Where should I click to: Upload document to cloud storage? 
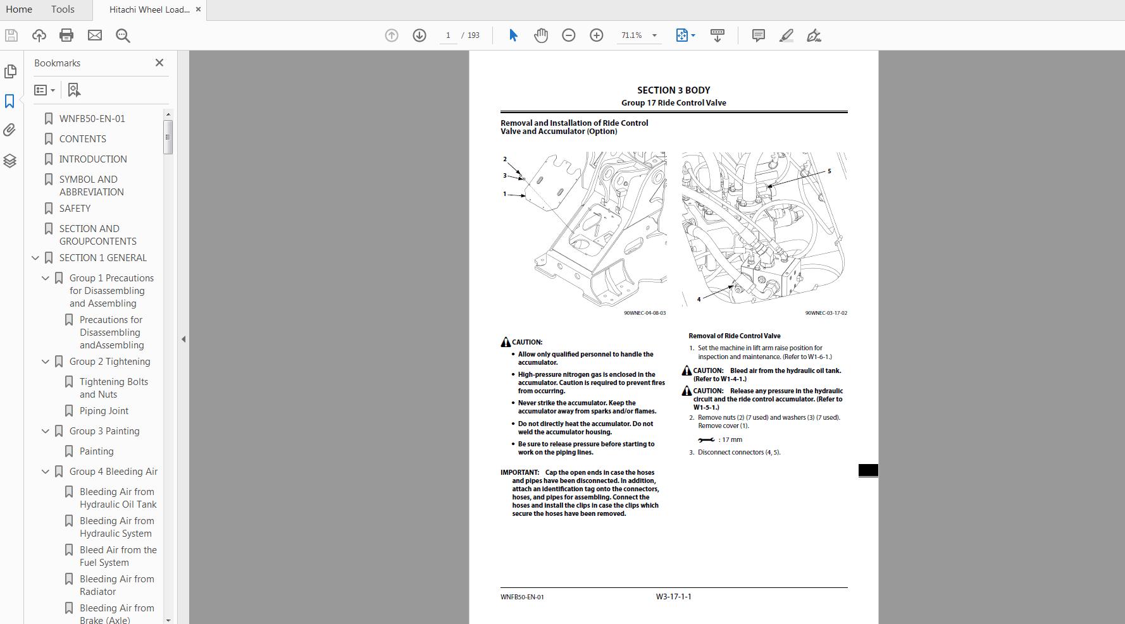click(x=39, y=35)
